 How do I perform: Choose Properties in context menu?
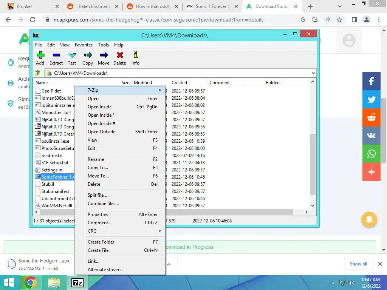point(120,214)
